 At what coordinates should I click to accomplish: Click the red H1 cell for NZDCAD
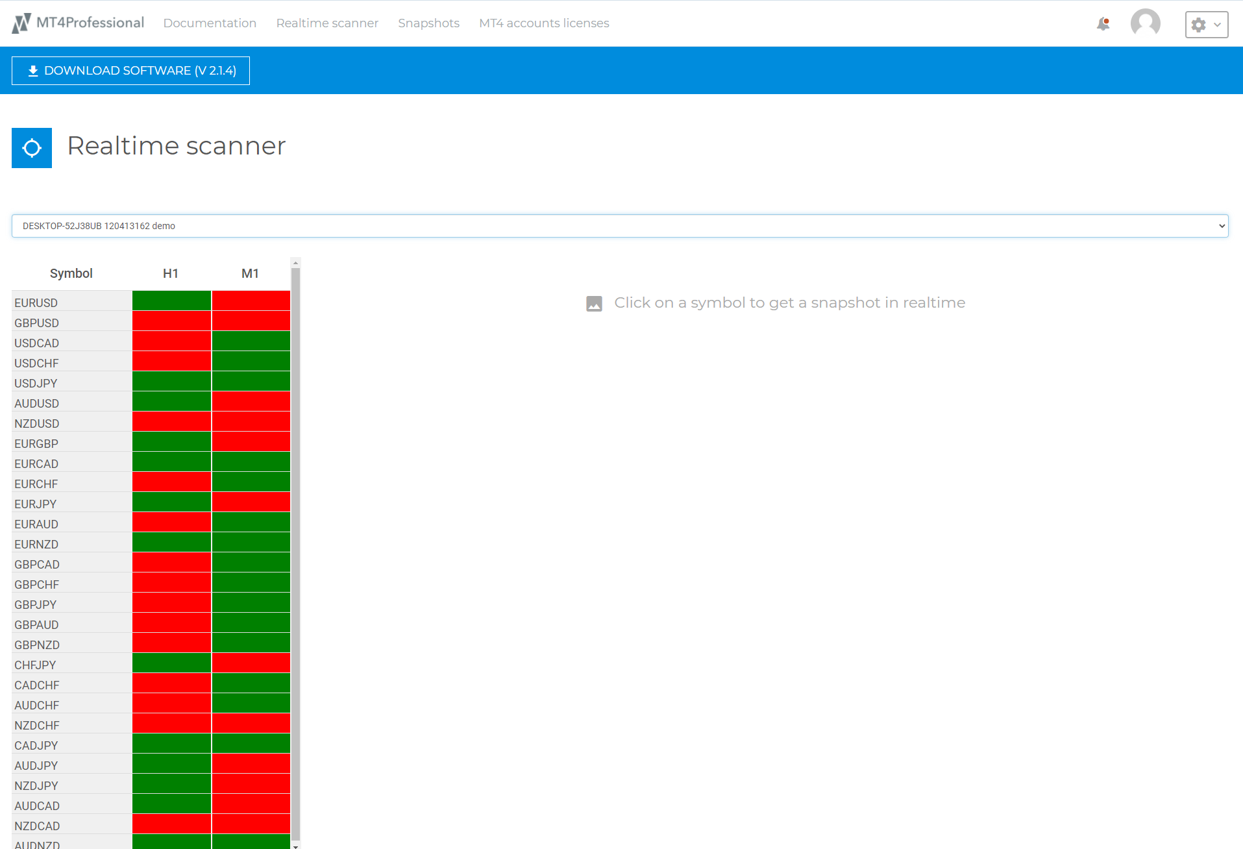171,824
